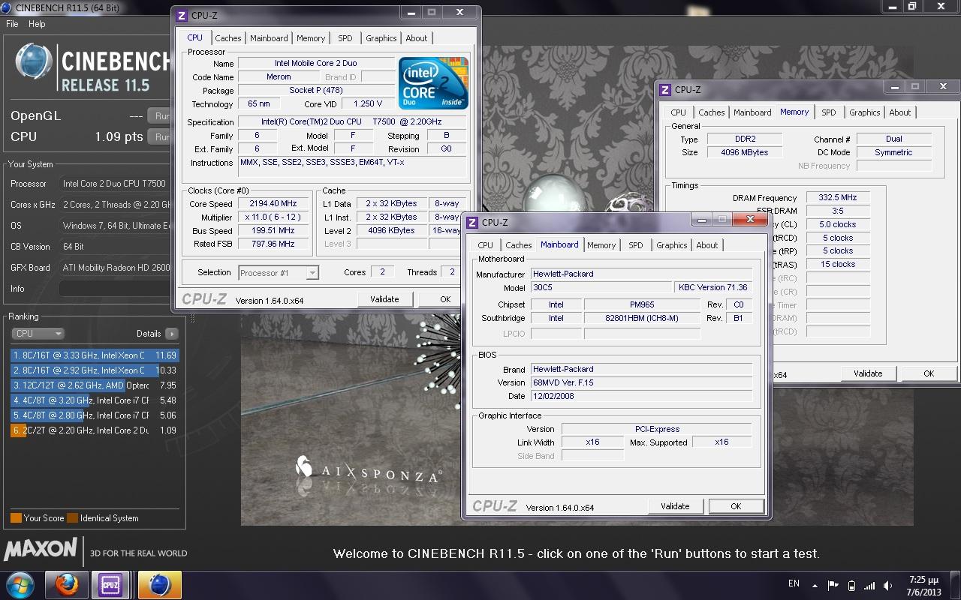The width and height of the screenshot is (961, 600).
Task: Open CPU-Z from the taskbar
Action: [111, 585]
